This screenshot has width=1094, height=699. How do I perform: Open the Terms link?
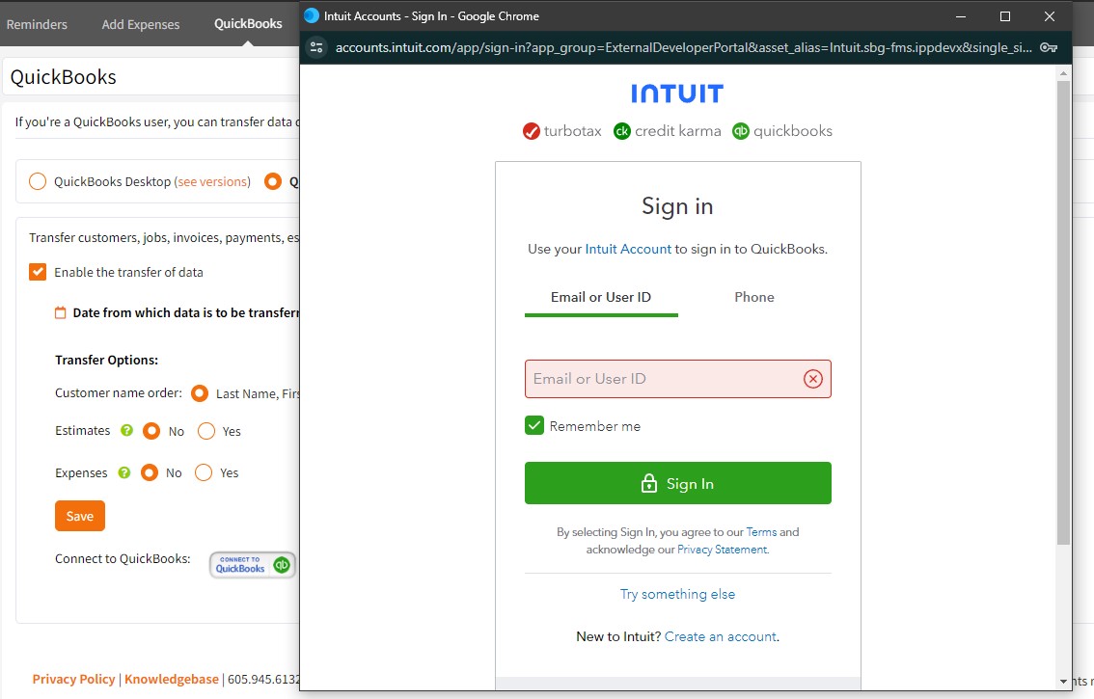(761, 532)
